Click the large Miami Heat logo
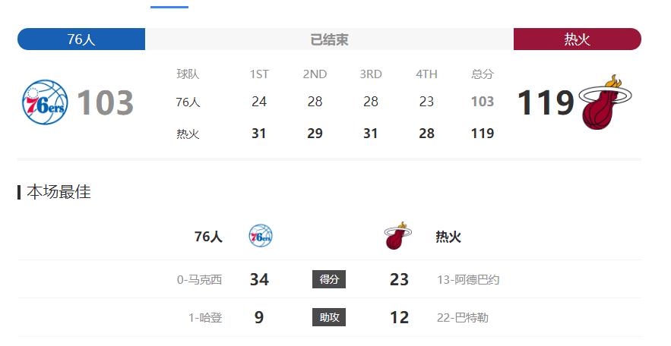671x346 pixels. [x=605, y=102]
